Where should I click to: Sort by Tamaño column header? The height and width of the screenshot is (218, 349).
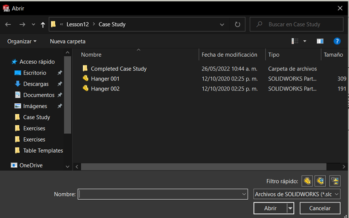pos(333,55)
